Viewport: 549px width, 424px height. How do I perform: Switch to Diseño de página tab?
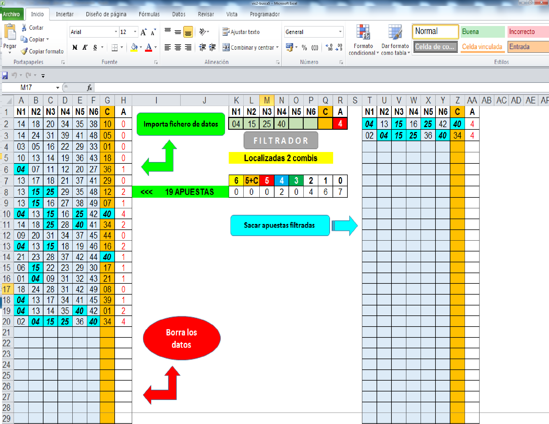(106, 14)
